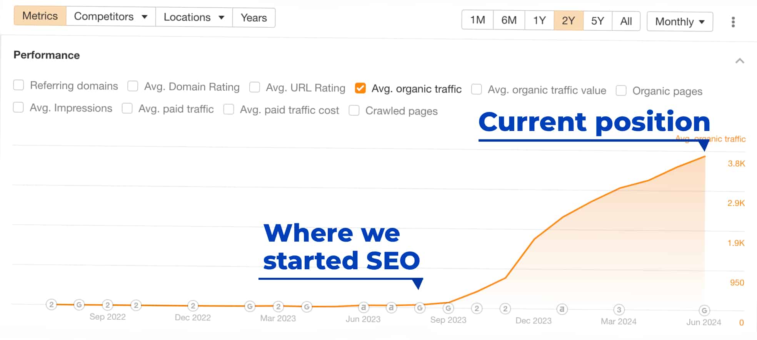Viewport: 757px width, 340px height.
Task: Show the All time range
Action: coord(626,21)
